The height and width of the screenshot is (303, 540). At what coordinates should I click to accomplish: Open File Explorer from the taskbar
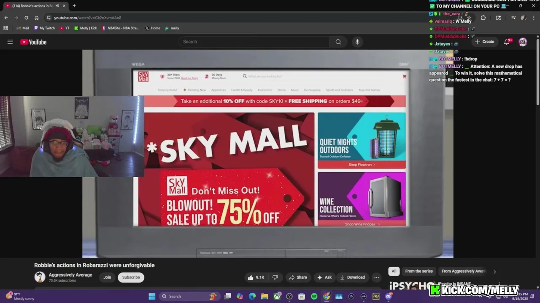pos(265,296)
